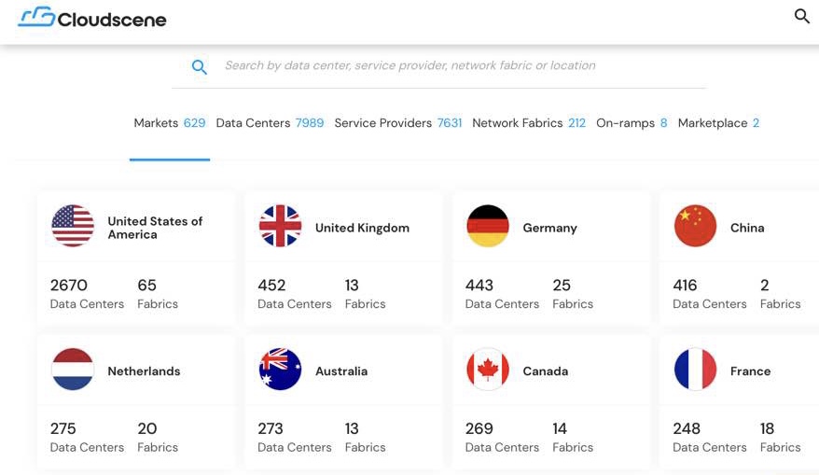
Task: Select the Netherlands flag icon
Action: (73, 369)
